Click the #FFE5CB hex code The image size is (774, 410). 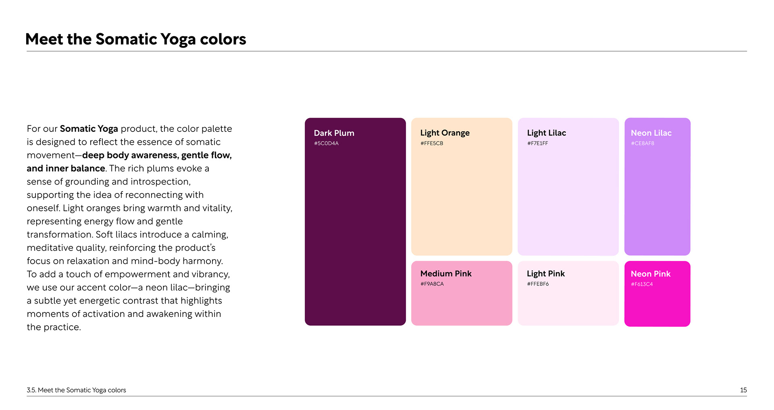pos(432,143)
